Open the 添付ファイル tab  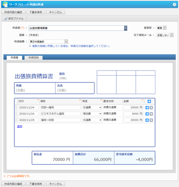click(14, 19)
